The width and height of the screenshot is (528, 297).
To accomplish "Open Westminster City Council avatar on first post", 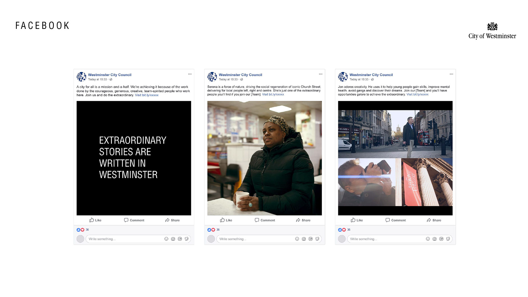I will point(81,77).
